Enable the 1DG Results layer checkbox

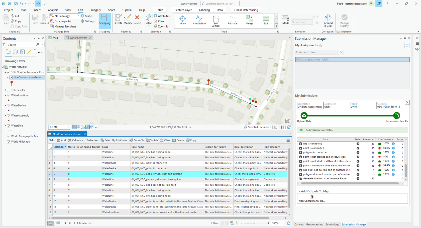(x=9, y=90)
